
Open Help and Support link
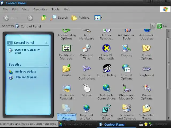point(26,77)
